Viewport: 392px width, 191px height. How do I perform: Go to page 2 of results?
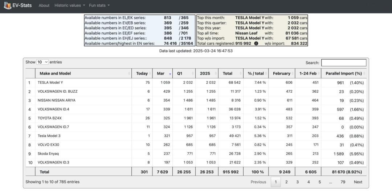click(286, 182)
